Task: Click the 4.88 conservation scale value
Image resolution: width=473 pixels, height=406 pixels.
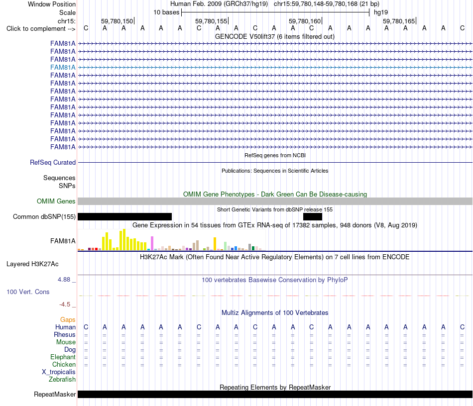Action: [x=64, y=280]
